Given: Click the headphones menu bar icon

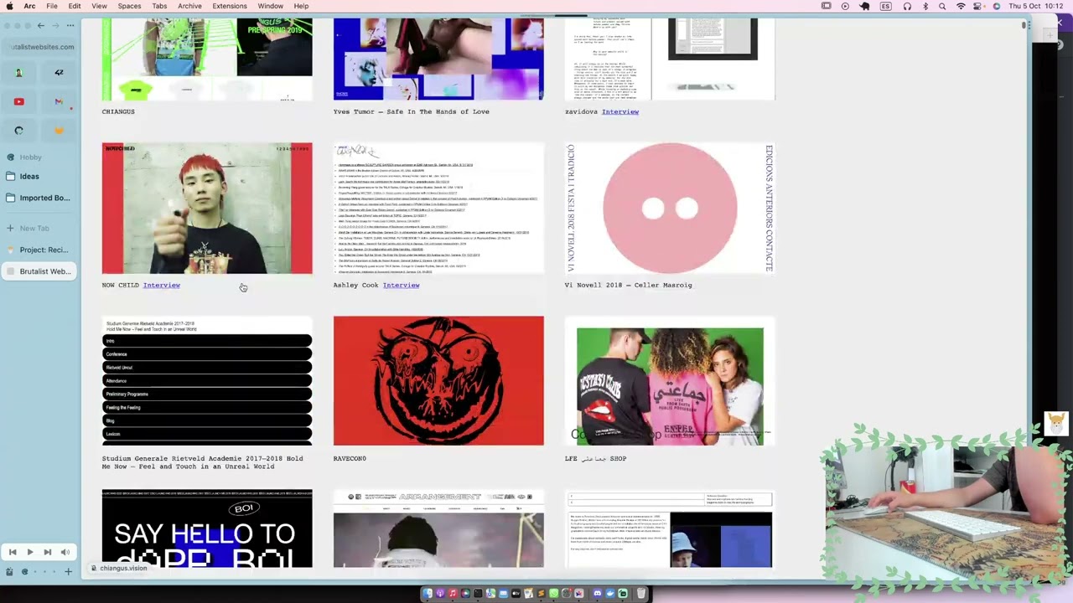Looking at the screenshot, I should click(907, 6).
